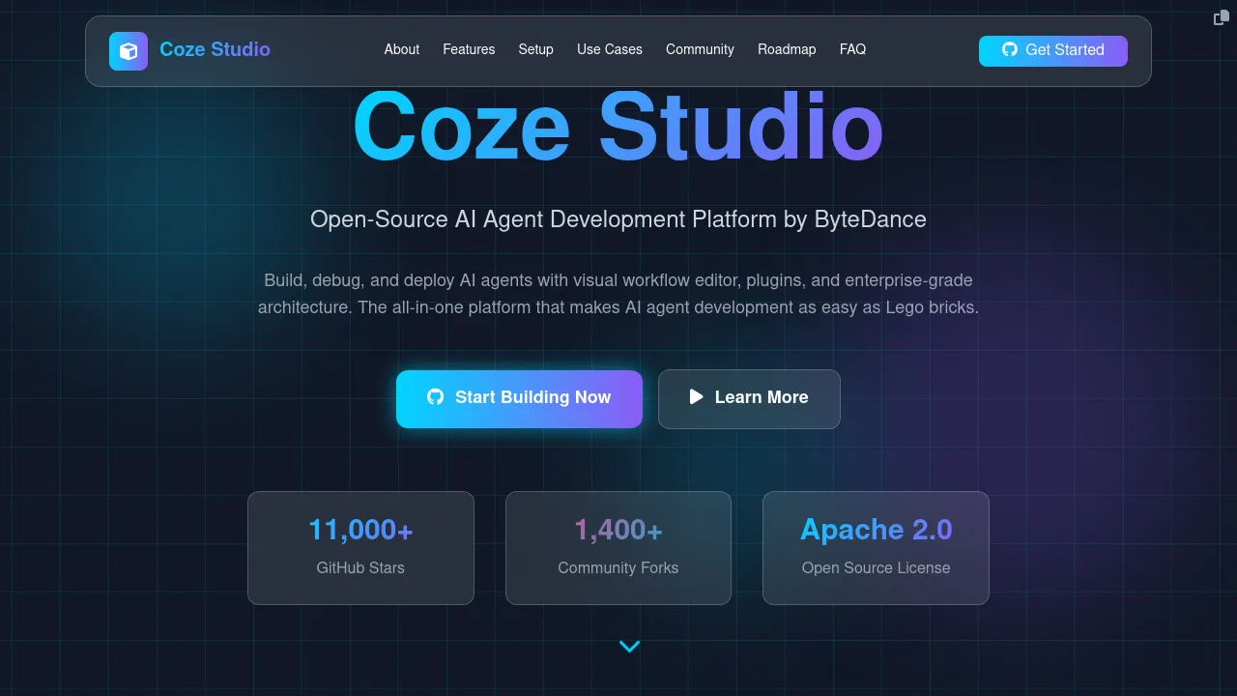Click the copy icon in top-right corner
The width and height of the screenshot is (1237, 696).
coord(1222,17)
